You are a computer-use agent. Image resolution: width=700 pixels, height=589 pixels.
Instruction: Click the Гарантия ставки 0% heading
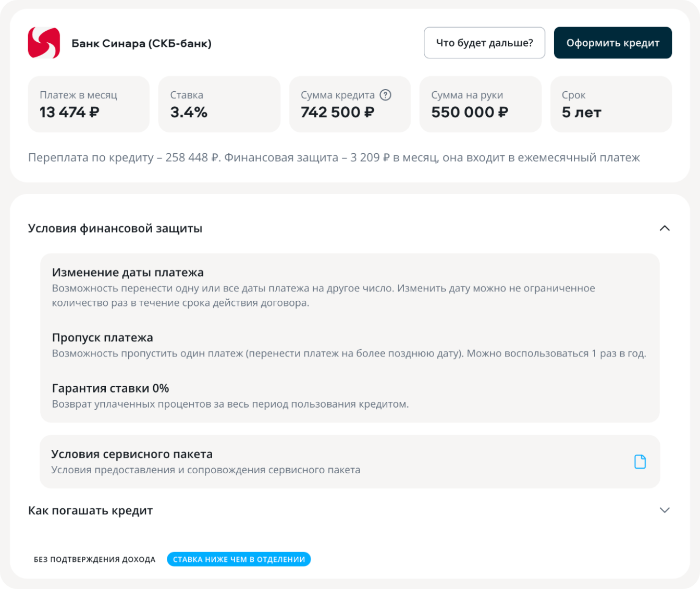pos(110,388)
